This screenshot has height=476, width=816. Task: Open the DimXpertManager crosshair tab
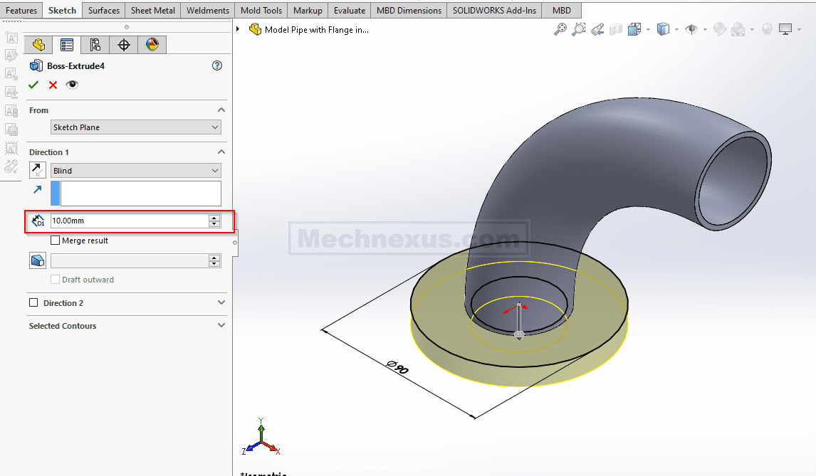124,45
